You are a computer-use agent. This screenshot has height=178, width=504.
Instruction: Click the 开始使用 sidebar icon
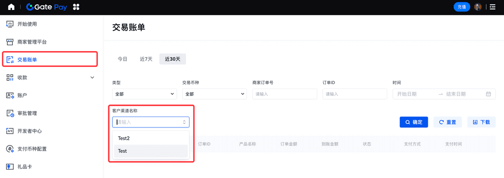click(x=10, y=24)
